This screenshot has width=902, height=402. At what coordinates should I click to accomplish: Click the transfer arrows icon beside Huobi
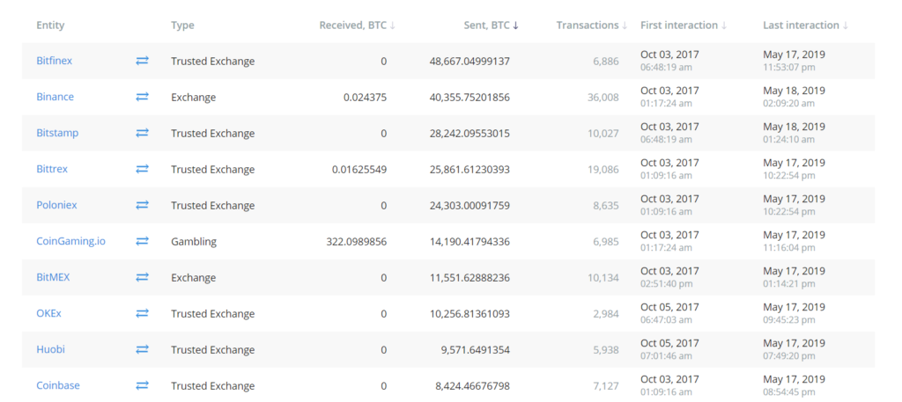pyautogui.click(x=142, y=350)
